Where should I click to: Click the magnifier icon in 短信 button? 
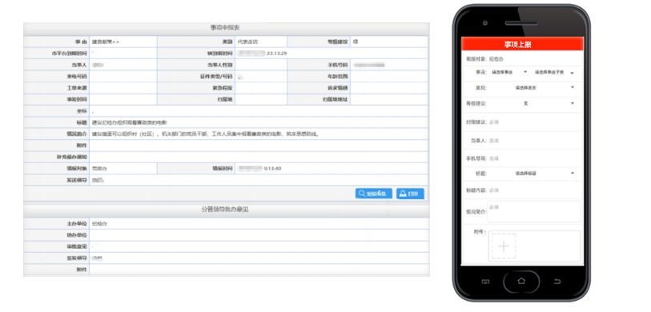362,194
